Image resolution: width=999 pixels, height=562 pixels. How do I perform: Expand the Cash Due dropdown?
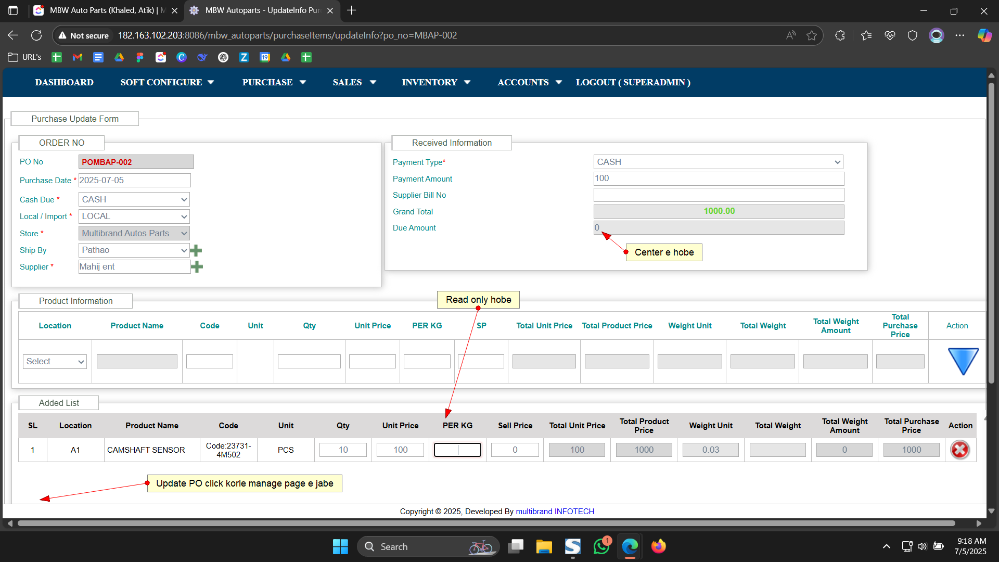pyautogui.click(x=134, y=200)
